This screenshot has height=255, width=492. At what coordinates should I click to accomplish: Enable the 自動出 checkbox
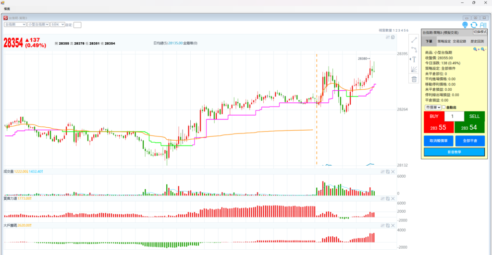tap(443, 108)
